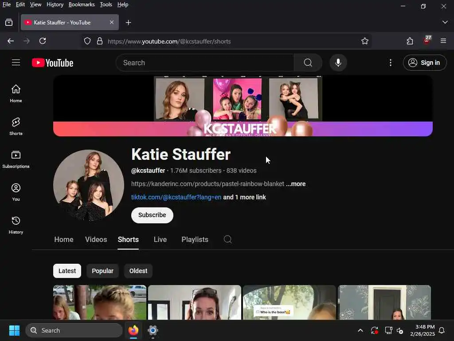Switch to Live tab
Image resolution: width=454 pixels, height=341 pixels.
click(160, 239)
